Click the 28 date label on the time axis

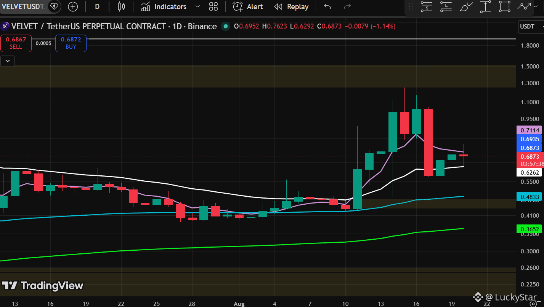pos(192,304)
